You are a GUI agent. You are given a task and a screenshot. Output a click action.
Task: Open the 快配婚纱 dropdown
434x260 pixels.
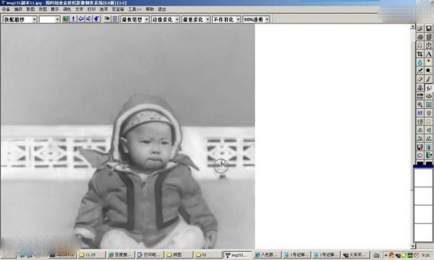coord(34,20)
